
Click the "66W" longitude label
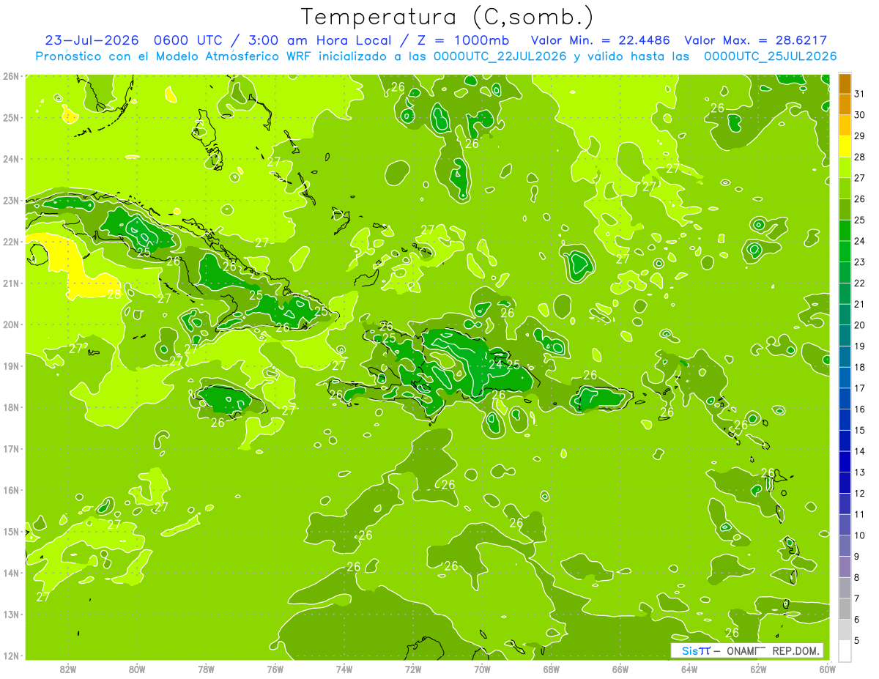point(620,669)
